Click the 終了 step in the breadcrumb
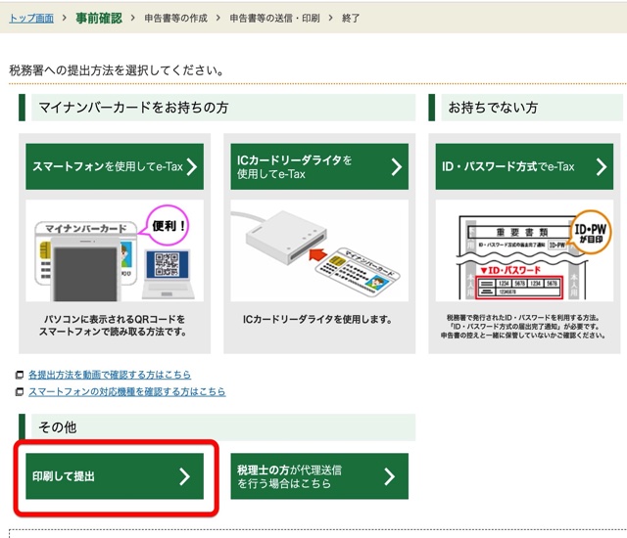 pos(351,18)
